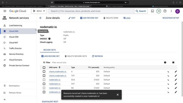Focus the resources search box
This screenshot has width=183, height=103.
coord(91,11)
